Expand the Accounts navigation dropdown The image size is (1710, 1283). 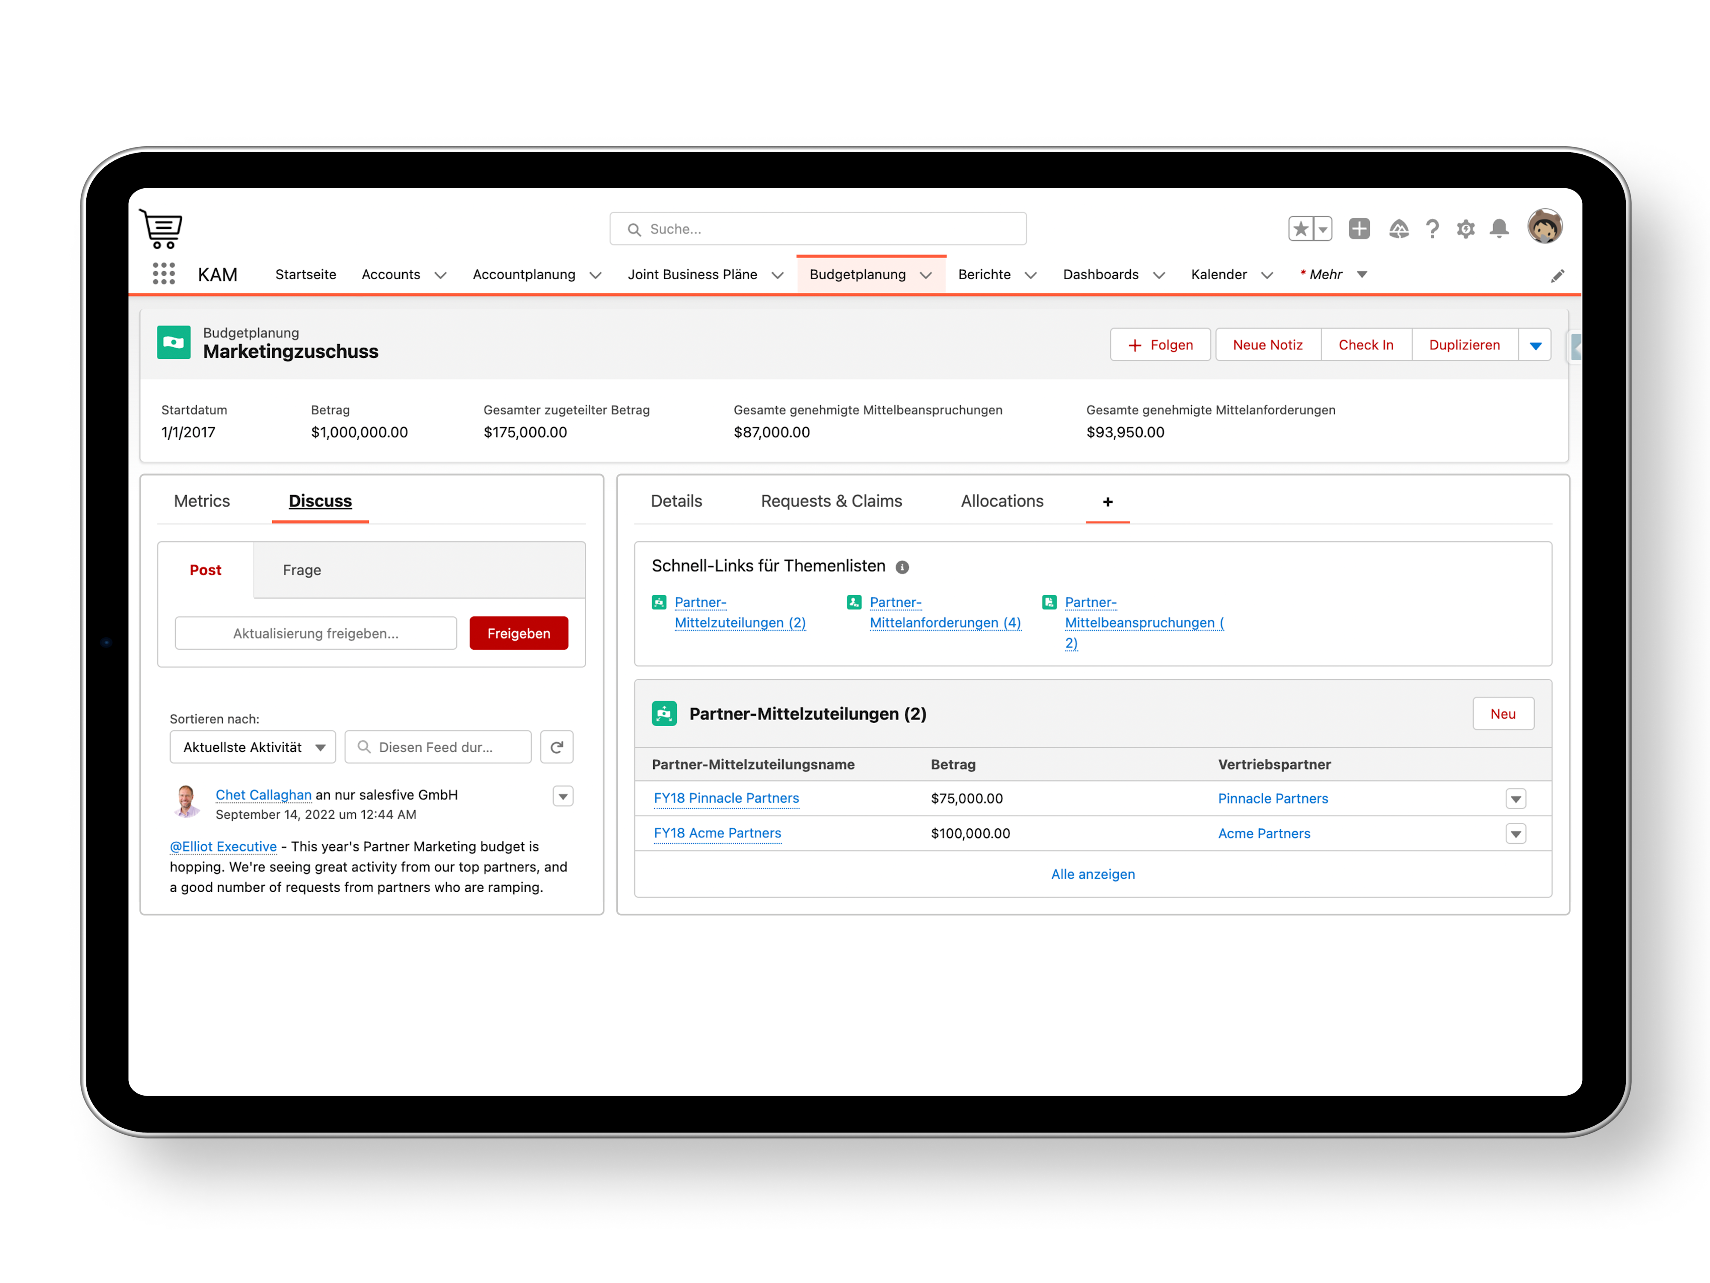441,275
